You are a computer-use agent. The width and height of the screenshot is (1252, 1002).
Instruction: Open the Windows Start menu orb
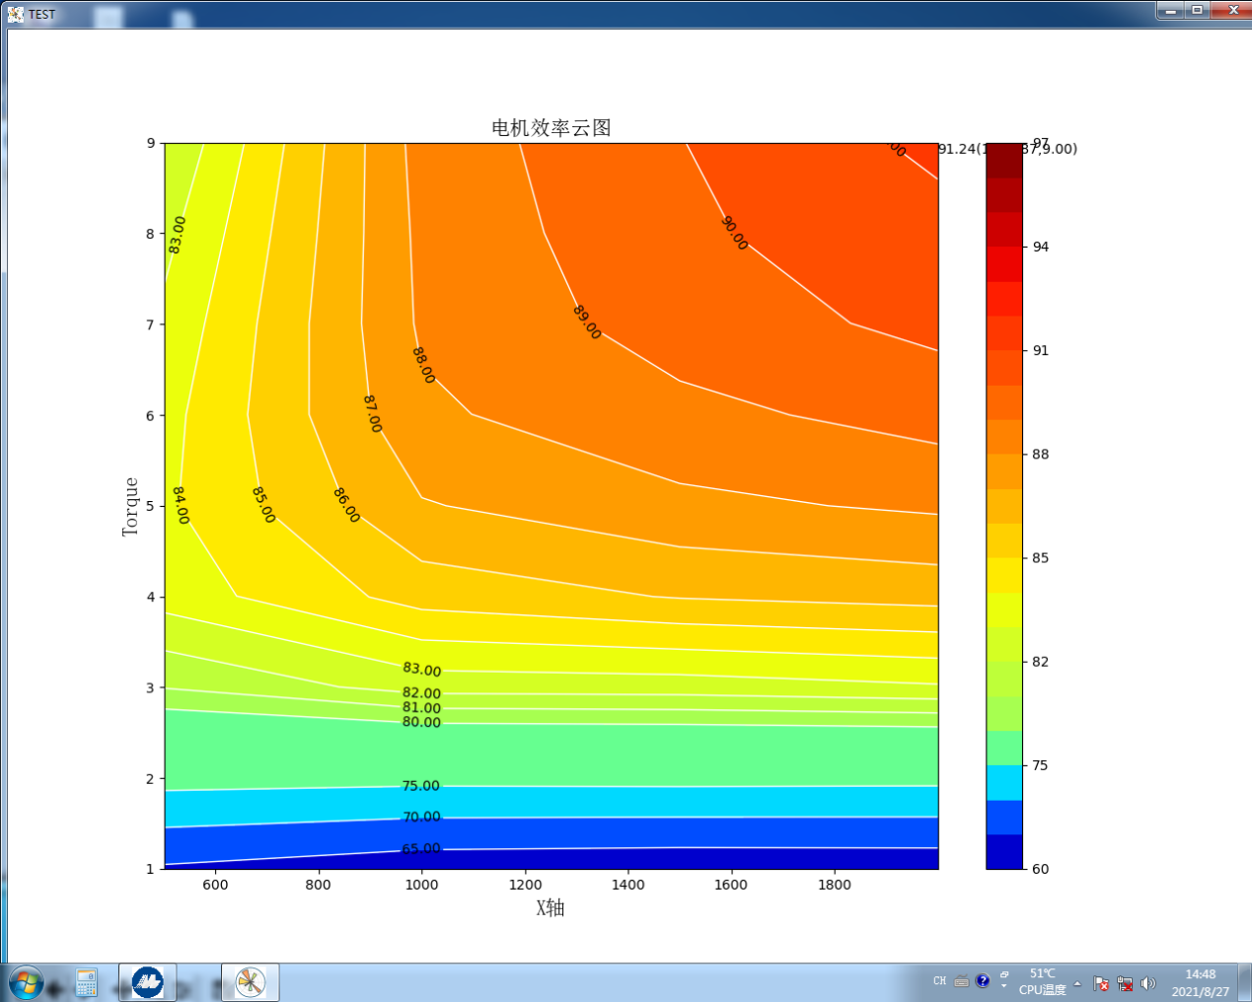(27, 983)
